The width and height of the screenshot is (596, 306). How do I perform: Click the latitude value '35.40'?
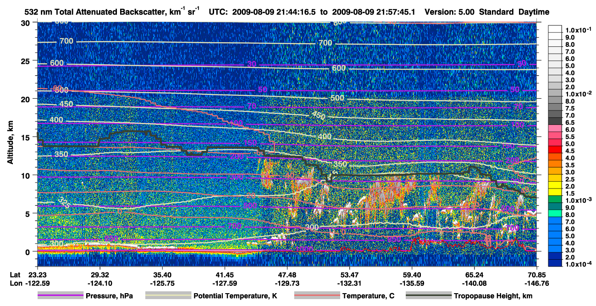point(162,276)
